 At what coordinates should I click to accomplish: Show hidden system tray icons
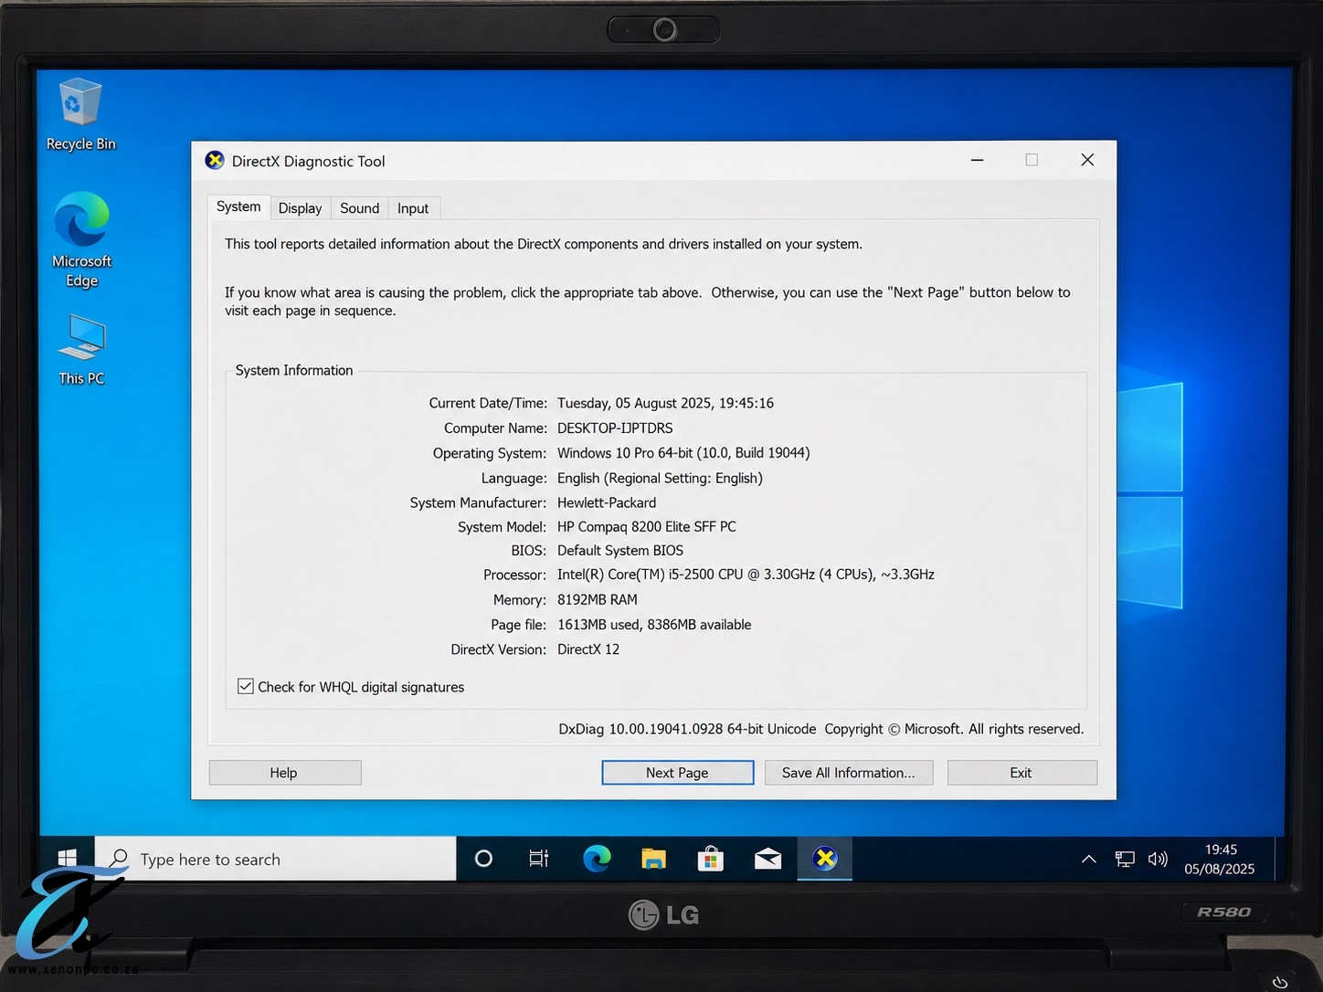pos(1088,859)
